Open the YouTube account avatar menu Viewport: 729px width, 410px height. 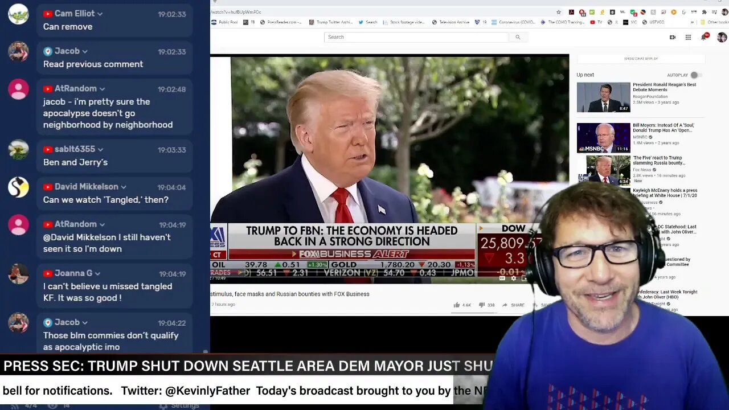pos(722,37)
